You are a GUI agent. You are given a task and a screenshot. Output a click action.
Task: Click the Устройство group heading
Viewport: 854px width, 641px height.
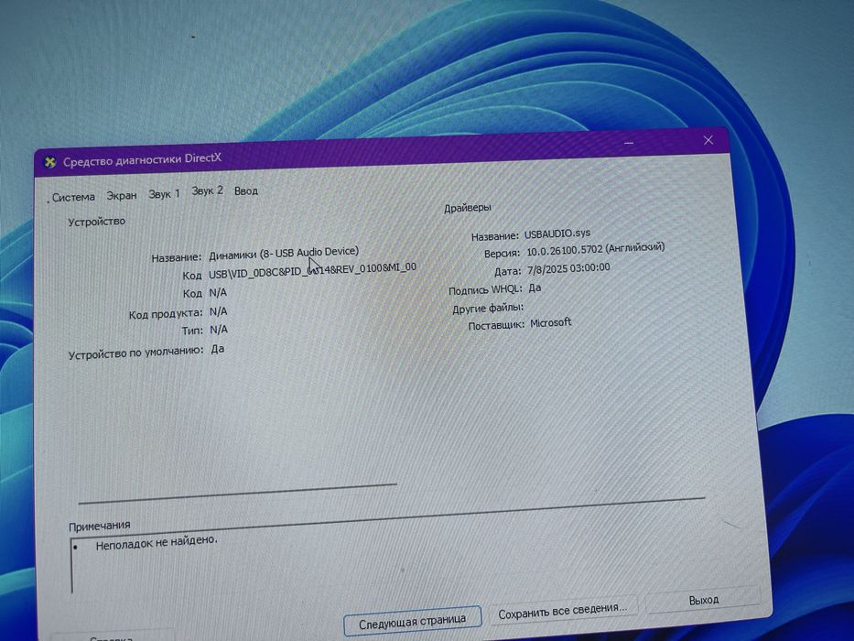click(96, 222)
